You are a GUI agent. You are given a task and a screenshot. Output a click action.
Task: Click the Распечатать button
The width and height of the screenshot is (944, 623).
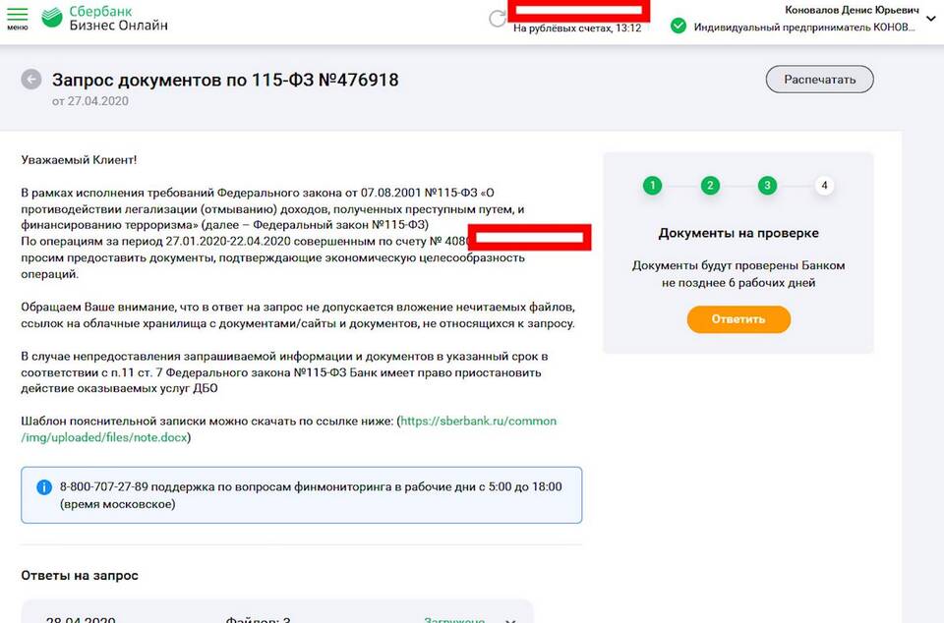tap(819, 80)
